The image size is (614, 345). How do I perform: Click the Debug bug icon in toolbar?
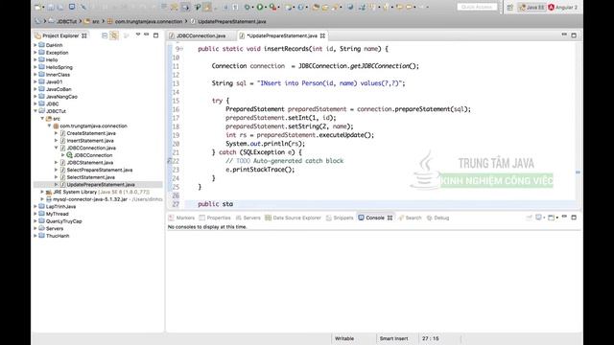[248, 7]
